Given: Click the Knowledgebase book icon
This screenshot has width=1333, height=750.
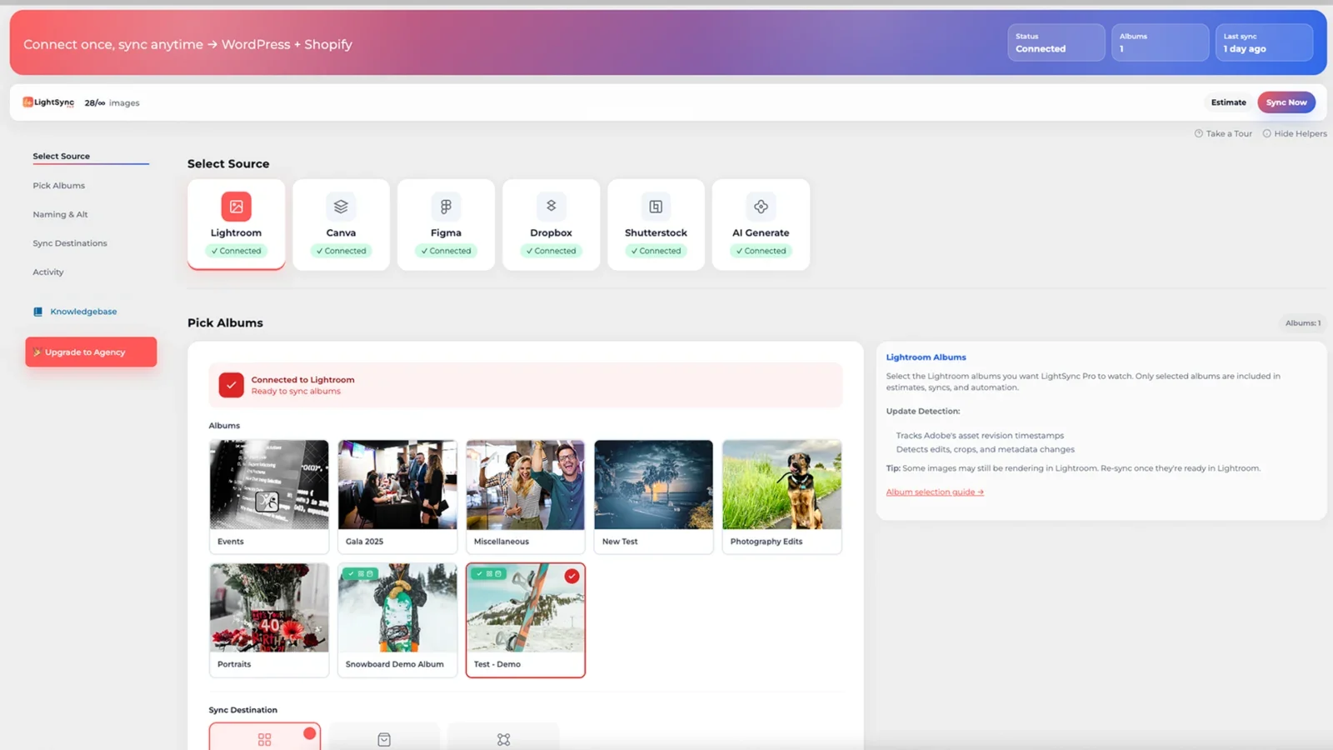Looking at the screenshot, I should 37,312.
